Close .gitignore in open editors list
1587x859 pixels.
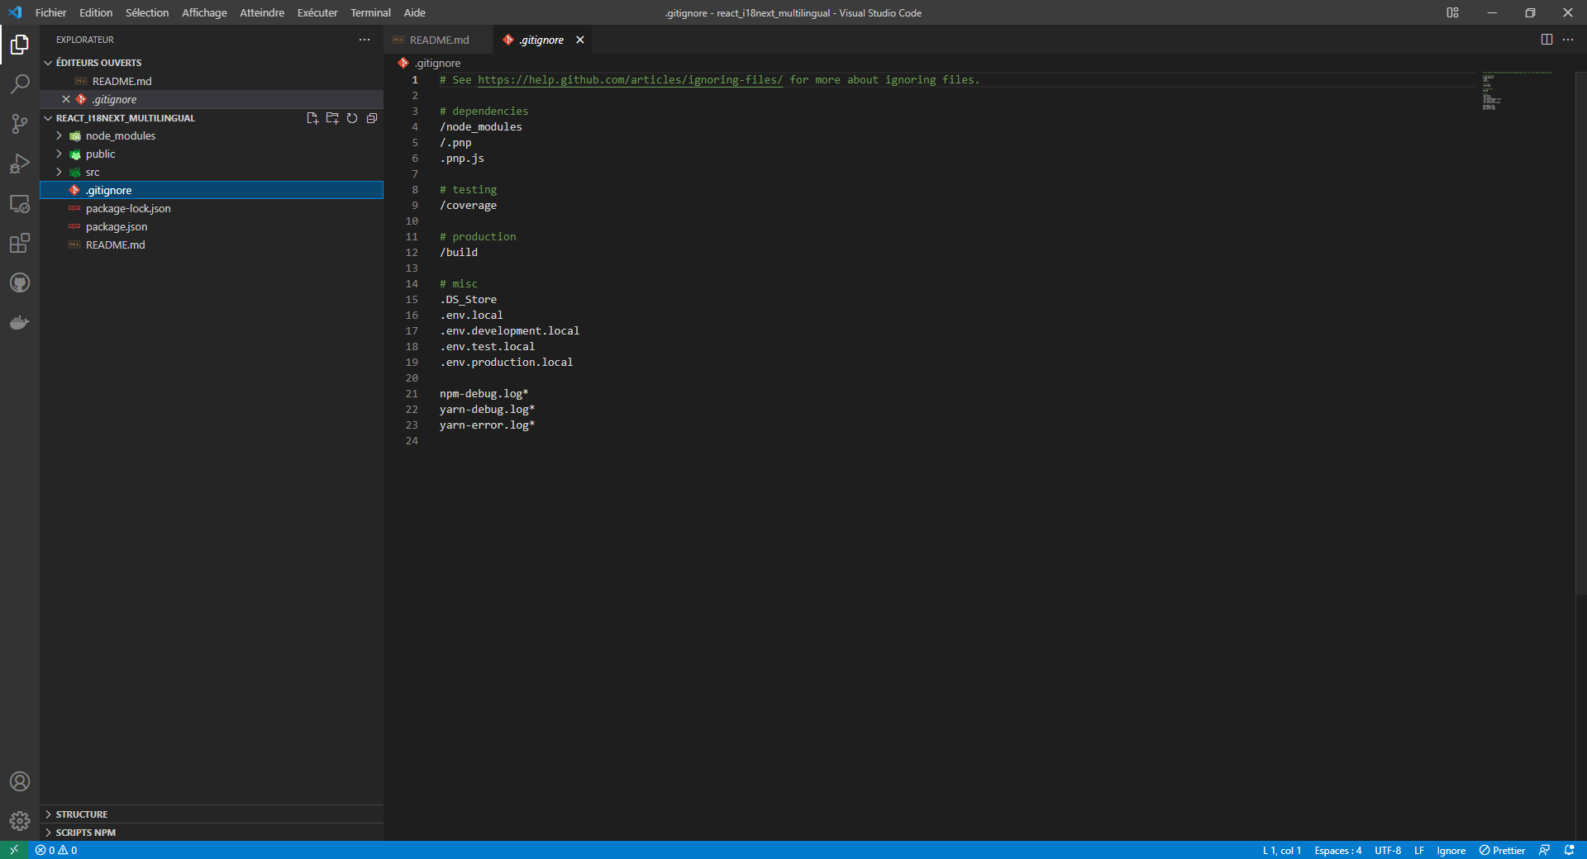(x=66, y=99)
